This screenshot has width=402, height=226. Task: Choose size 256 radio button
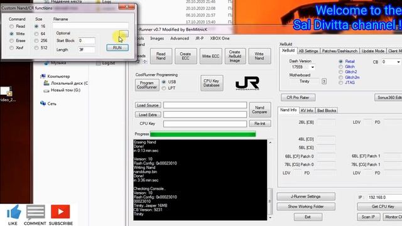tap(36, 41)
